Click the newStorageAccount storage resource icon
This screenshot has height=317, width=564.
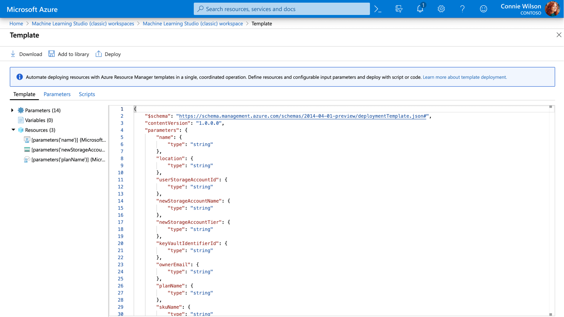(x=27, y=150)
